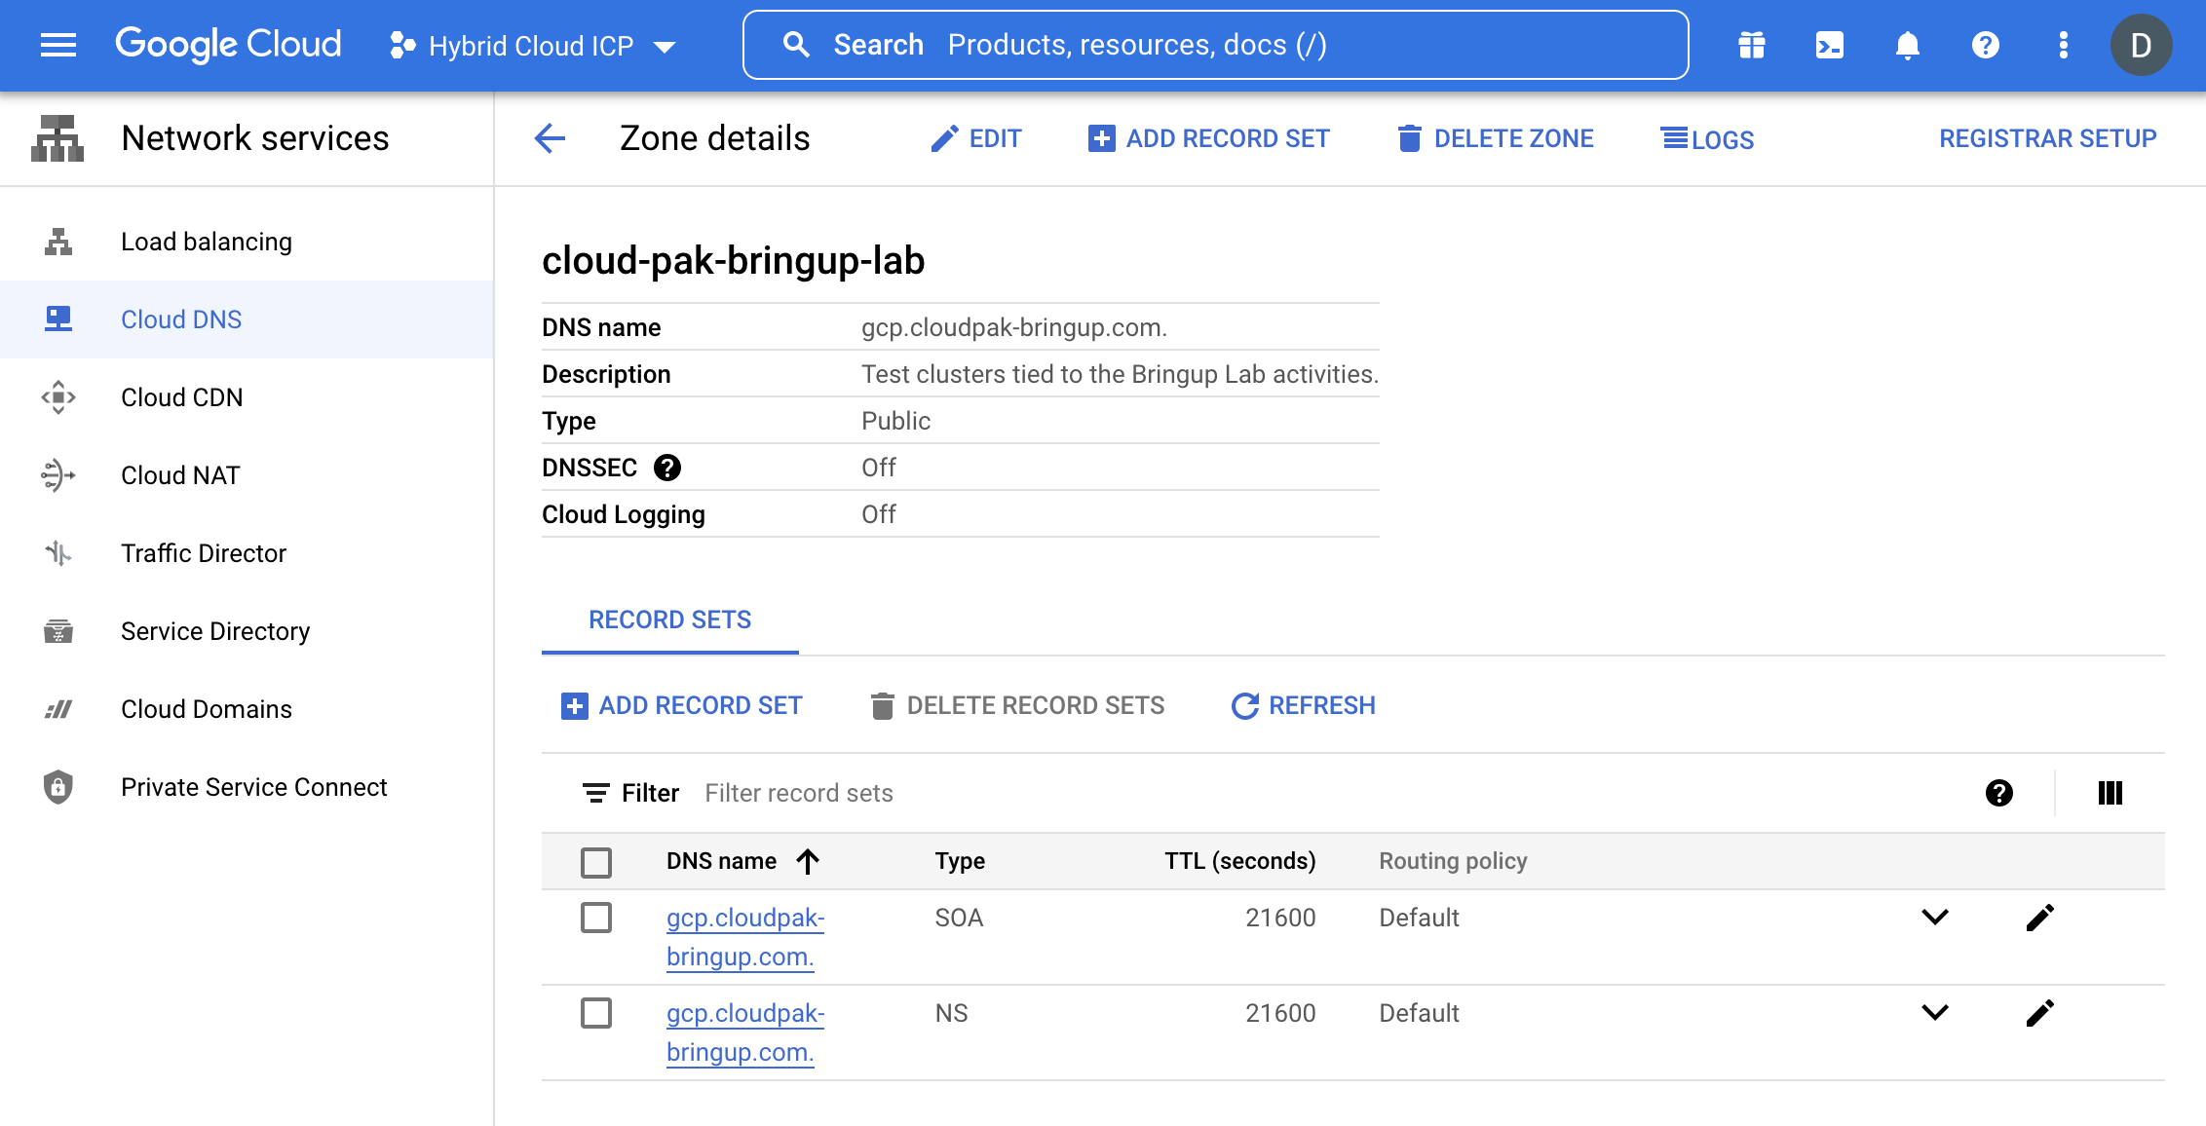Open the three-dot settings menu in top bar
The width and height of the screenshot is (2206, 1126).
click(2064, 45)
